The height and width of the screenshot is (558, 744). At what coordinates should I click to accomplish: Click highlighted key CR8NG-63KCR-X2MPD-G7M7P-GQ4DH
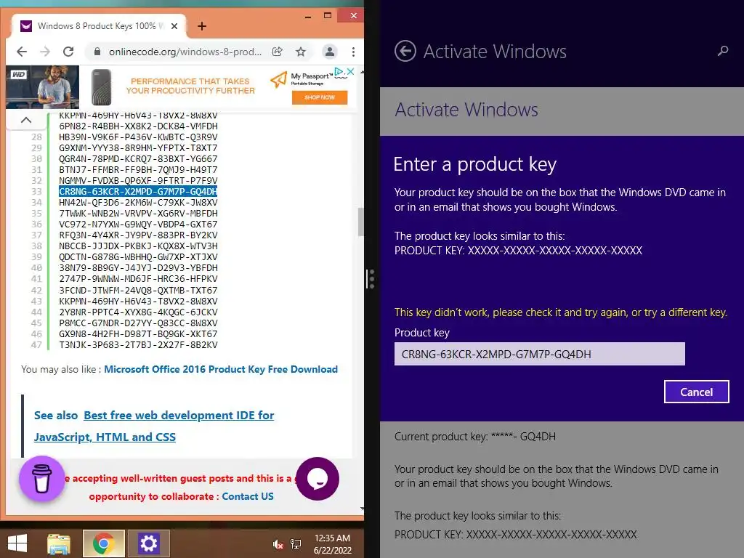pyautogui.click(x=138, y=192)
